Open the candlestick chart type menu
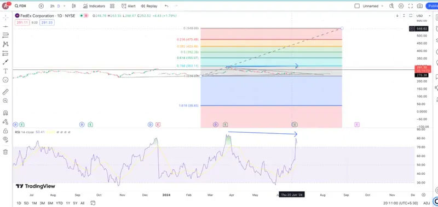 pyautogui.click(x=74, y=6)
